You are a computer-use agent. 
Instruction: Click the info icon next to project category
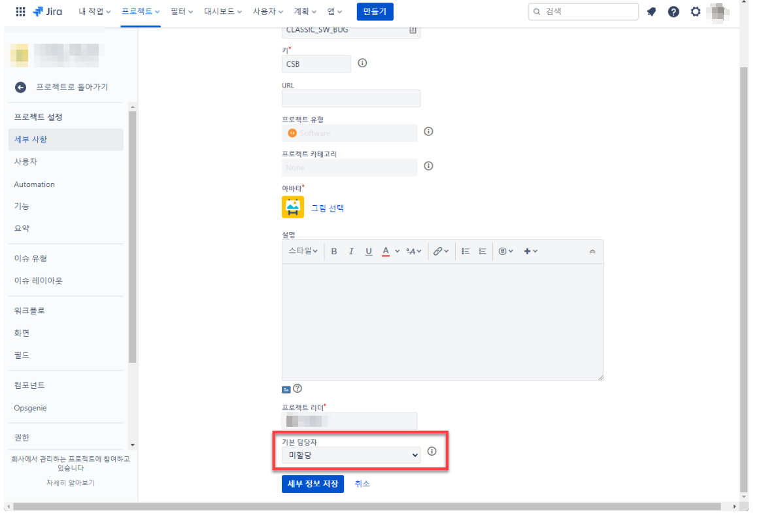[428, 166]
